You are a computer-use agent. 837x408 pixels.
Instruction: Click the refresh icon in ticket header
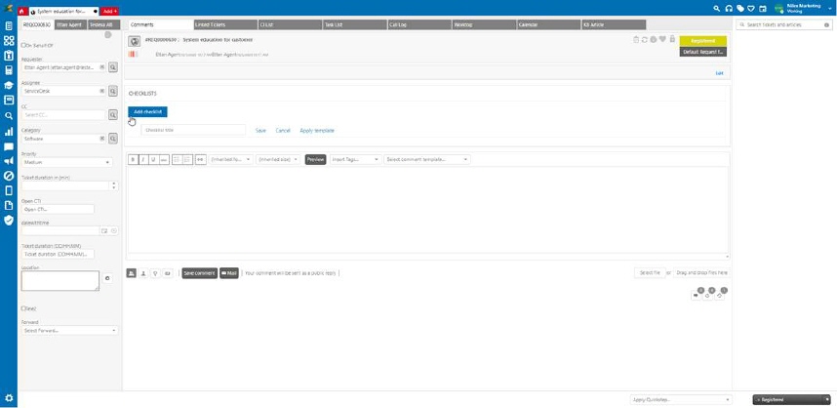tap(645, 40)
